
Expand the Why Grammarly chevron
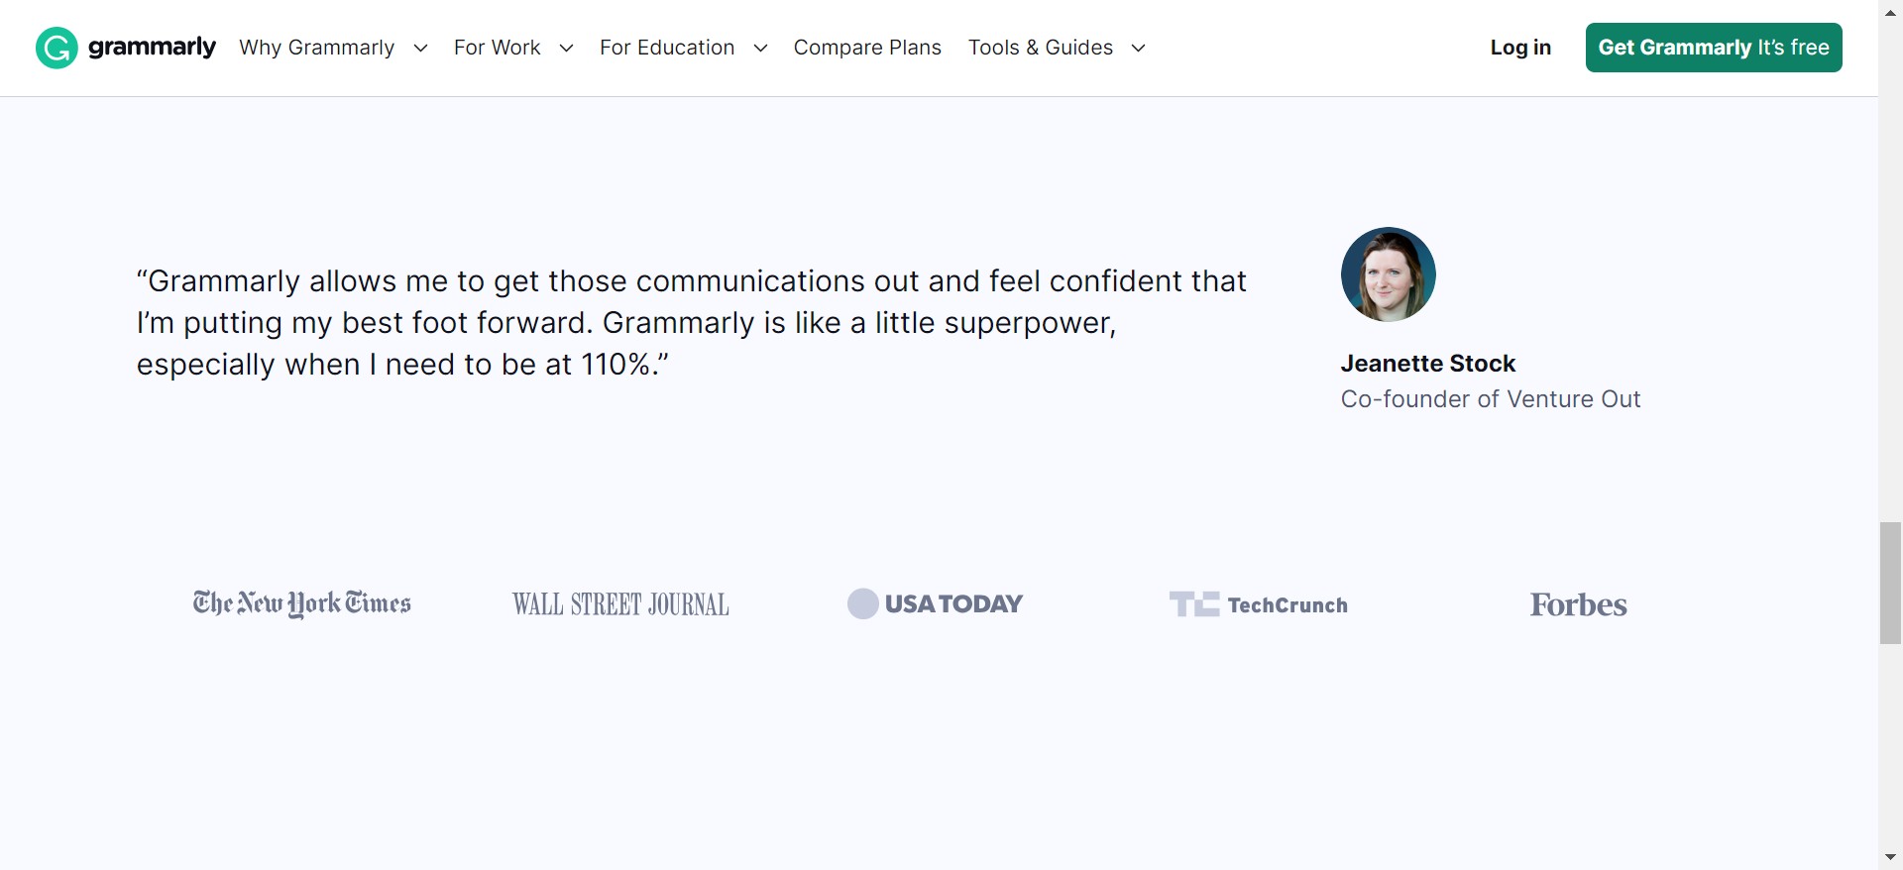tap(420, 49)
